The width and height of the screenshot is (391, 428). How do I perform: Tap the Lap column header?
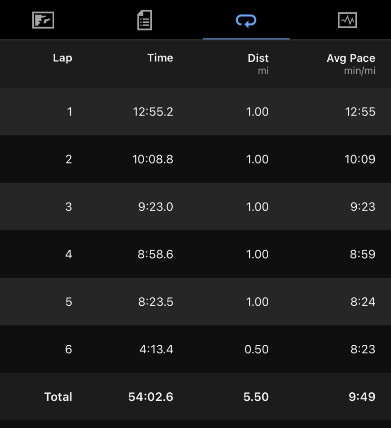(x=62, y=58)
